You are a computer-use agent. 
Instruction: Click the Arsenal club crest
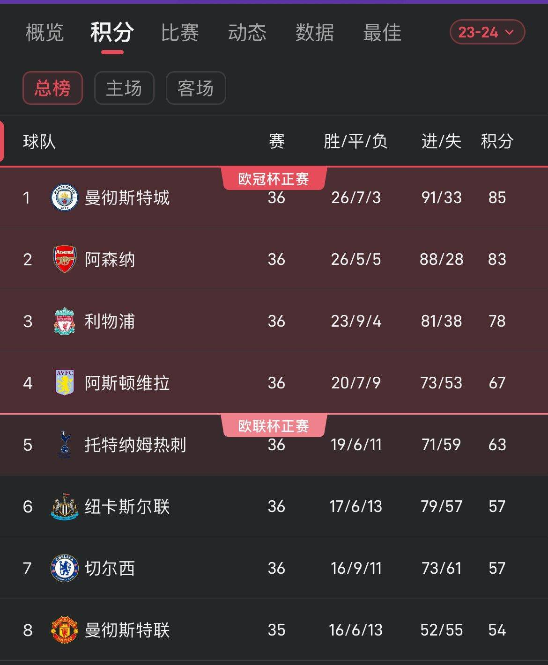point(64,259)
